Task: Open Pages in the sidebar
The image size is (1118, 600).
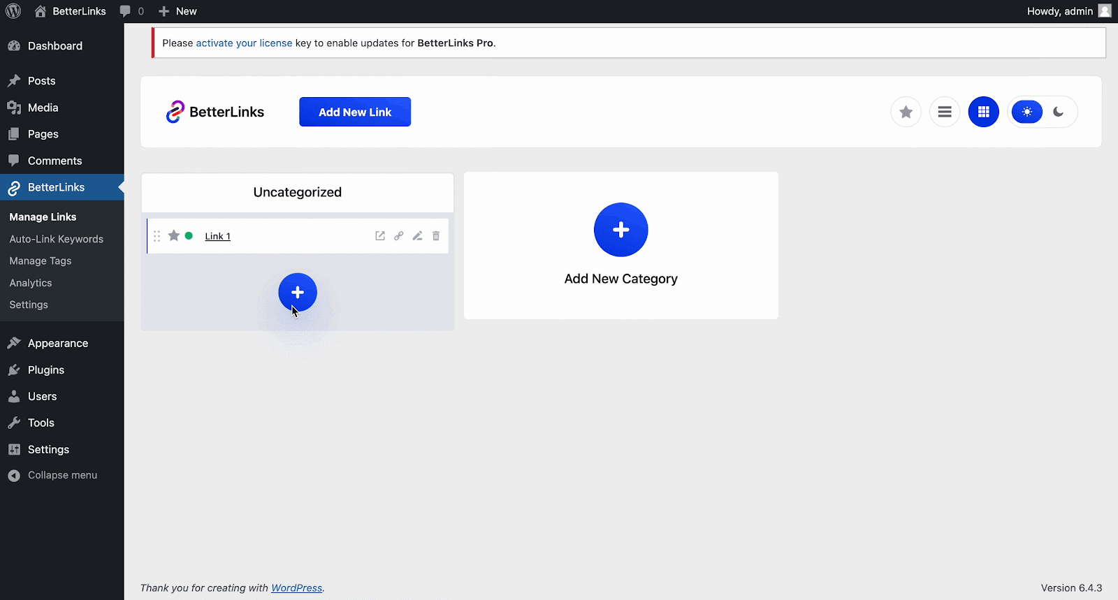Action: click(62, 134)
